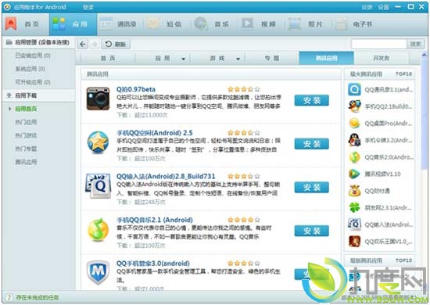430x305 pixels.
Task: Select 应用首页 in sidebar
Action: pyautogui.click(x=26, y=109)
